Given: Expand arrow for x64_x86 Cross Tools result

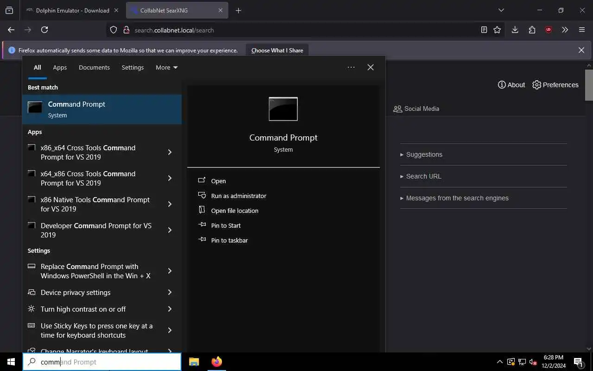Looking at the screenshot, I should click(x=170, y=178).
